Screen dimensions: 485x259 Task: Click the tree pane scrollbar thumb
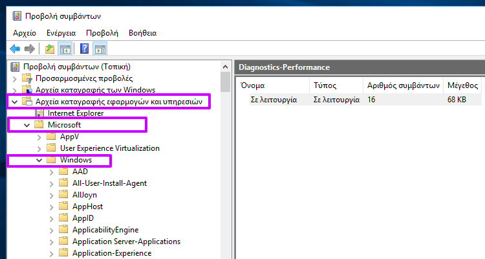226,82
